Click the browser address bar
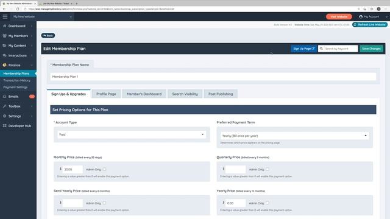 point(191,9)
